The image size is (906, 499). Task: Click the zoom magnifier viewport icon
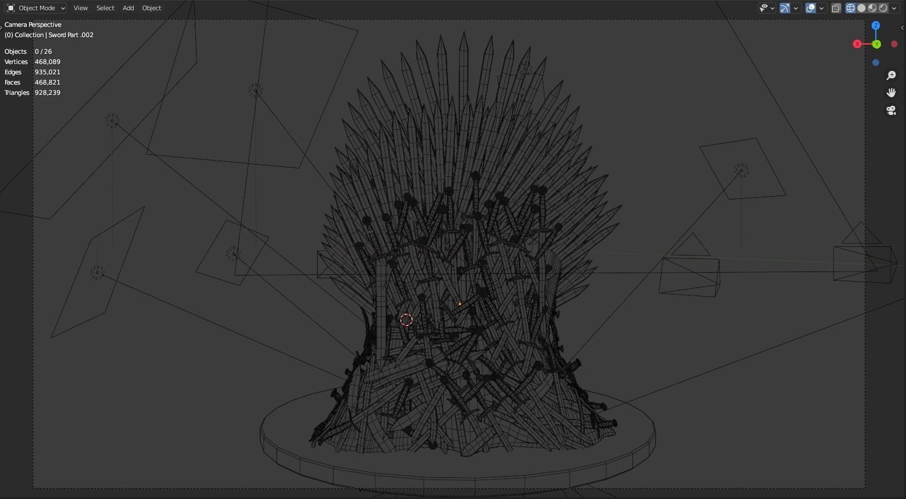click(x=891, y=75)
